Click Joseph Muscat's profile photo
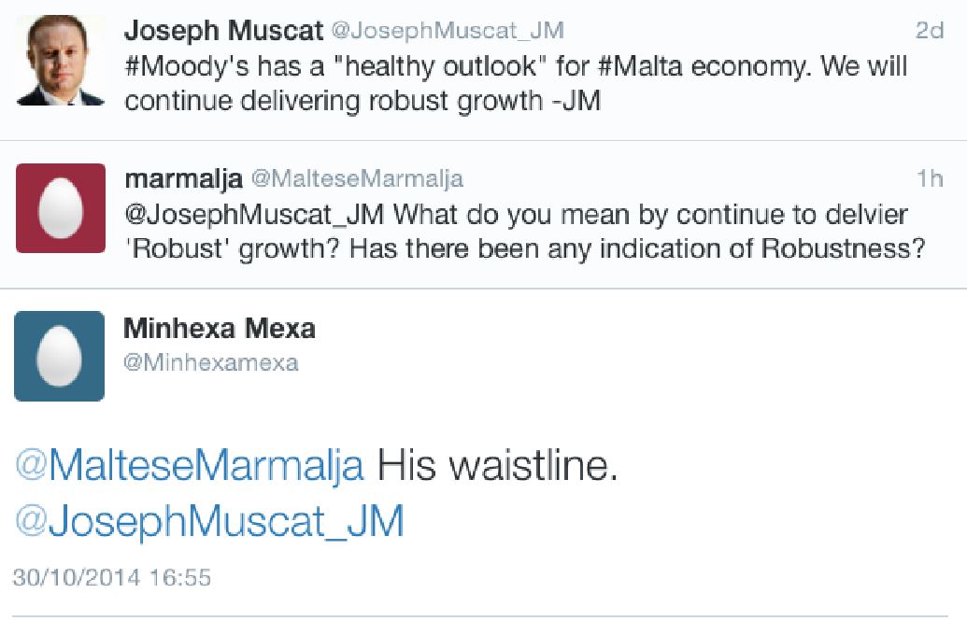Image resolution: width=967 pixels, height=621 pixels. 61,61
